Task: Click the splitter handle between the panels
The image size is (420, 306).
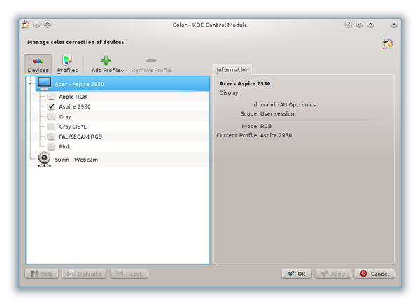Action: pos(211,160)
